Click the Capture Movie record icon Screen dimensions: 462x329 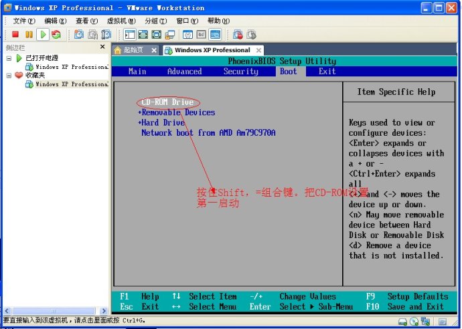tap(238, 34)
